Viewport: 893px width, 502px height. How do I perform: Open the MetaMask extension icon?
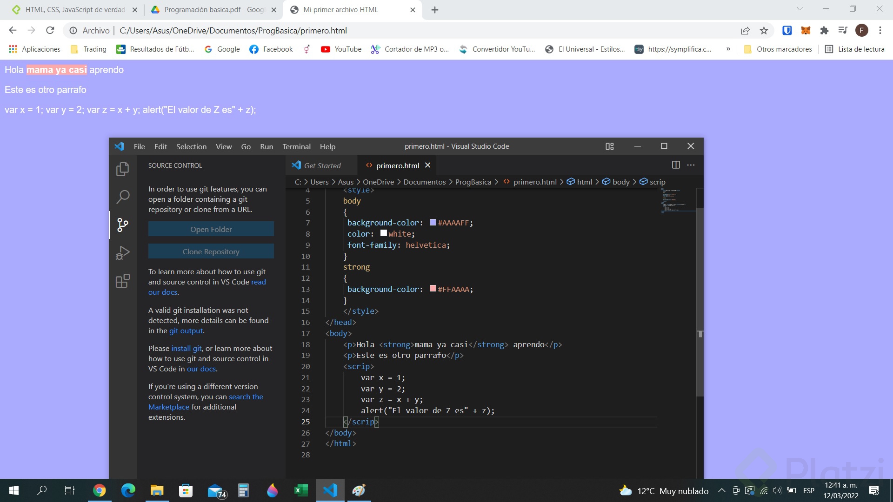pos(806,30)
